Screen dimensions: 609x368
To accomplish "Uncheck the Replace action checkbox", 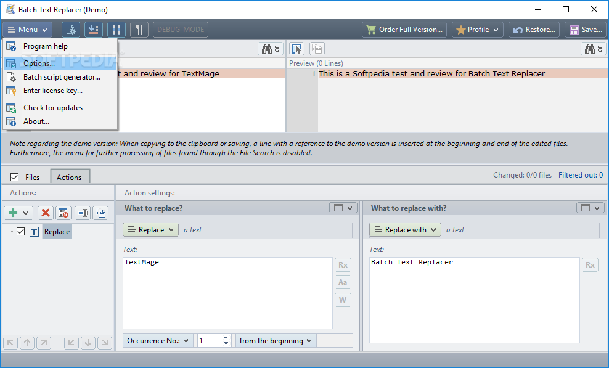I will [x=20, y=232].
